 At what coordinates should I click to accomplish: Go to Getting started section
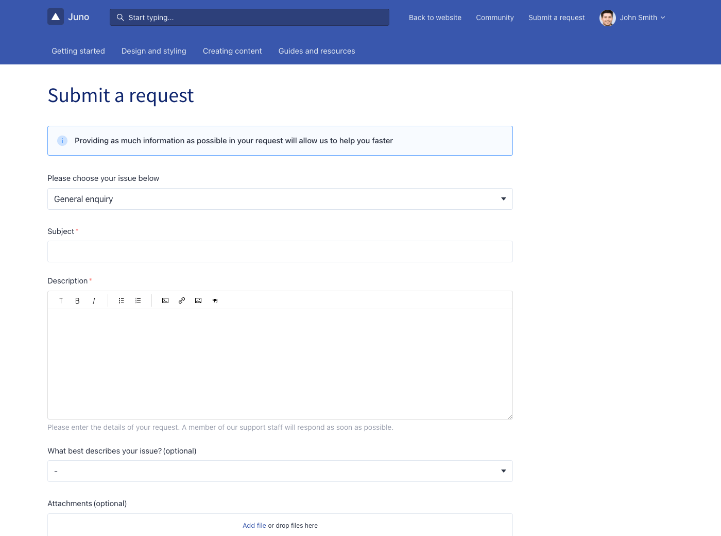[x=78, y=51]
